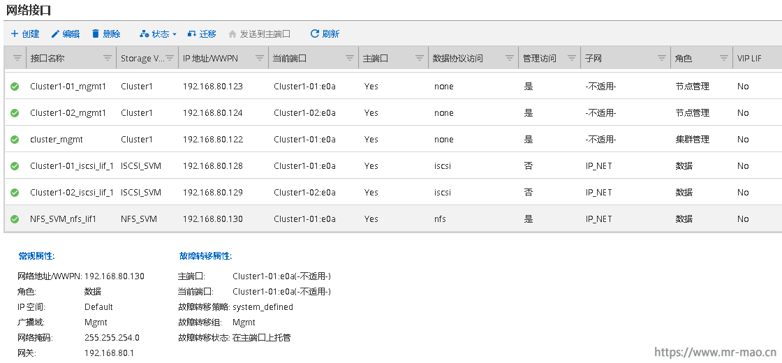Select the Cluster1-02_mgmt1 interface row
Viewport: 782px width, 363px height.
coord(394,113)
